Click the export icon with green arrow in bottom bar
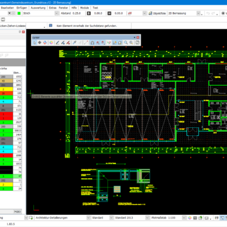Viewport: 227px width, 227px height. 200,218
